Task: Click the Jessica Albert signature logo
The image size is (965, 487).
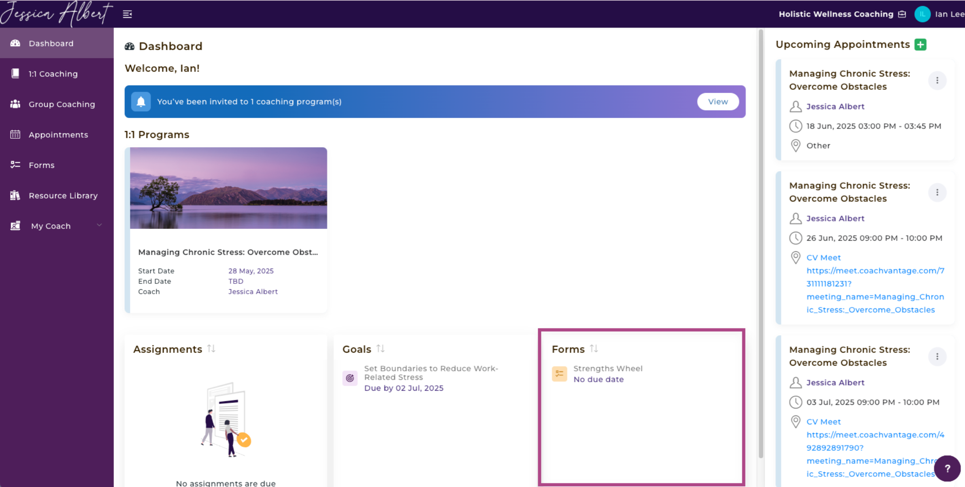Action: 56,13
